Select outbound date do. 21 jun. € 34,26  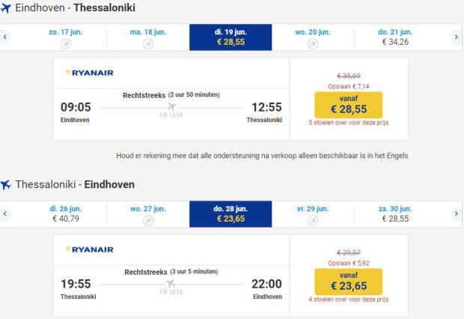click(395, 37)
